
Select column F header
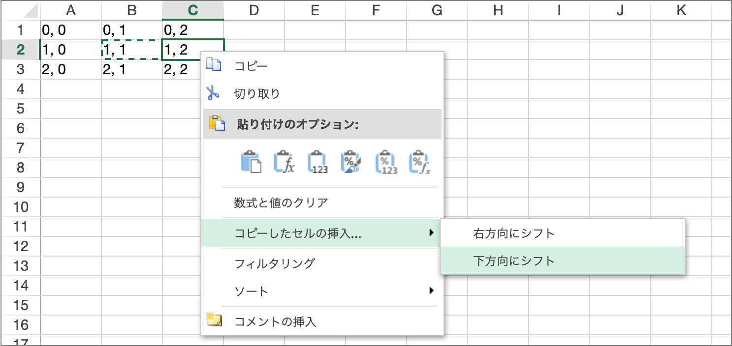pos(376,11)
